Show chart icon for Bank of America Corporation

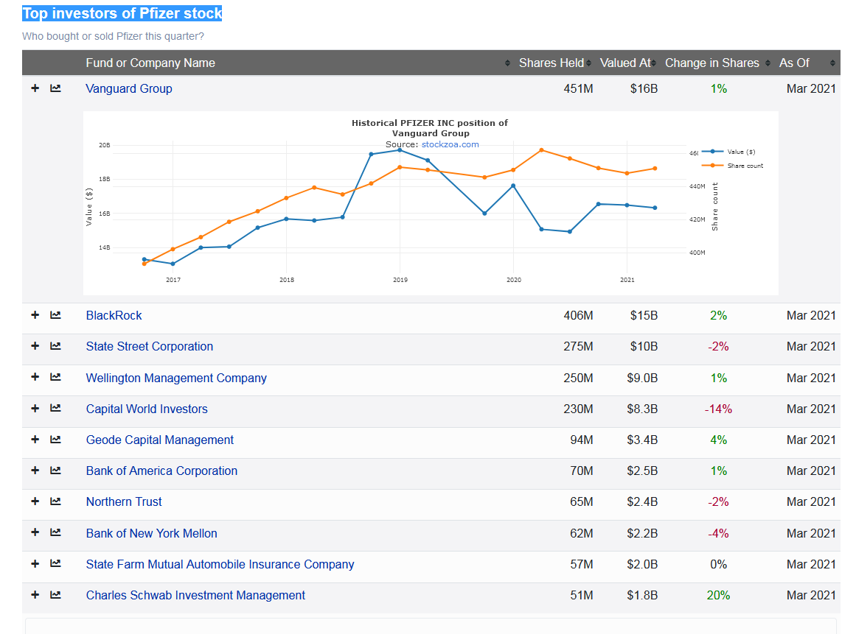pos(55,470)
